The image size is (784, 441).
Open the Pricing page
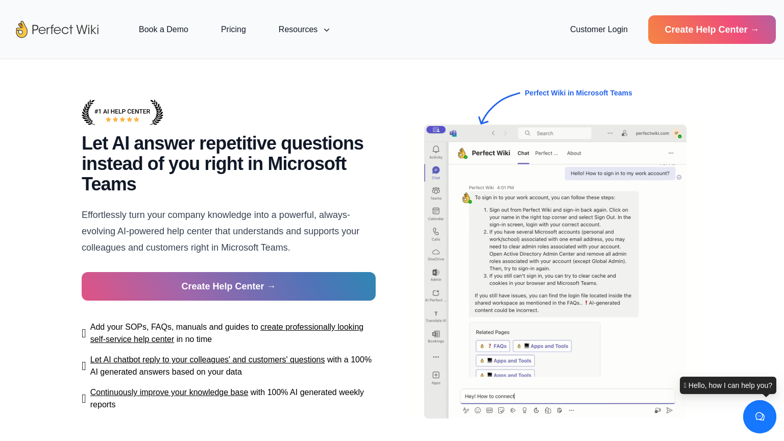(233, 30)
